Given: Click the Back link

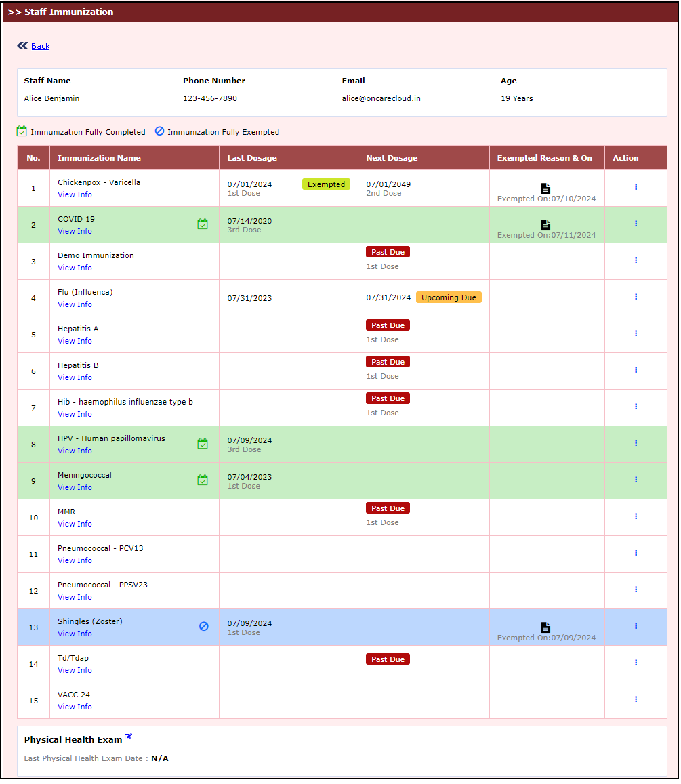Looking at the screenshot, I should pyautogui.click(x=40, y=46).
